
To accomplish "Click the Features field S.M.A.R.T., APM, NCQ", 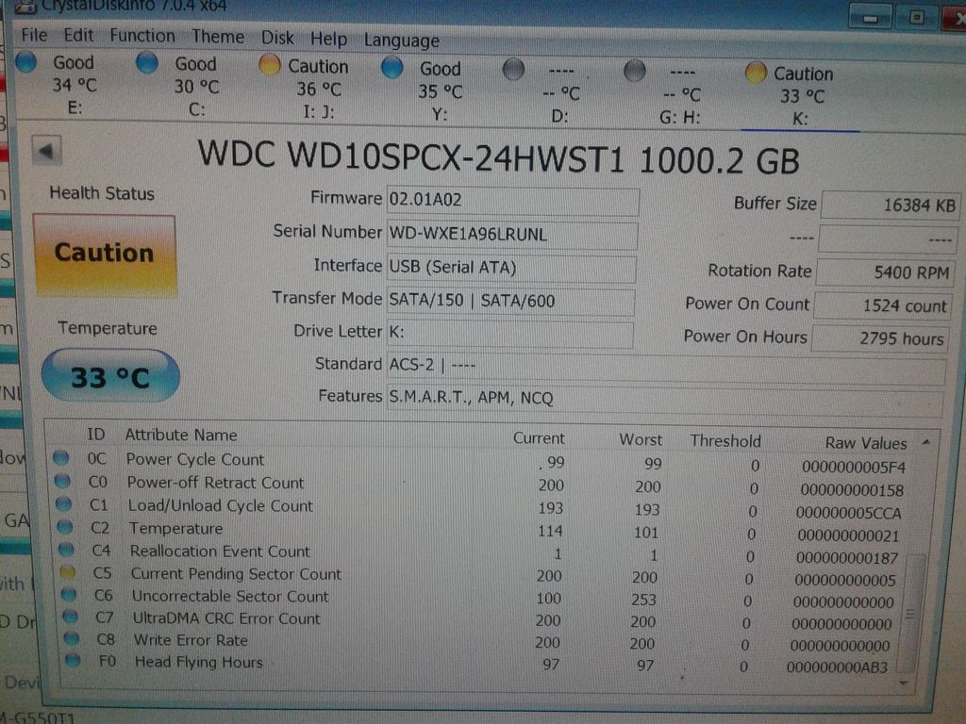I will [x=665, y=401].
